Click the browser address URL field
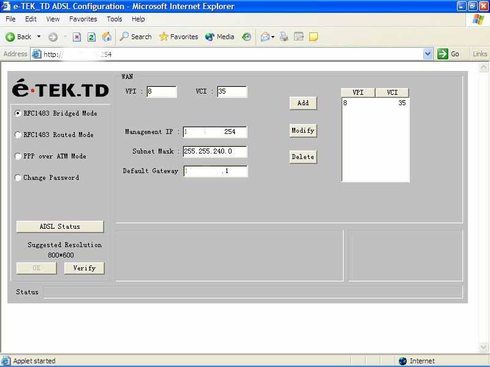Image resolution: width=490 pixels, height=367 pixels. (x=233, y=54)
